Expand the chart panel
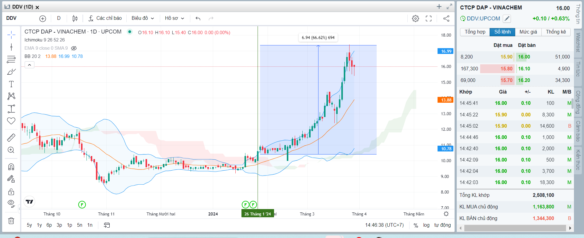The width and height of the screenshot is (584, 238). (449, 6)
